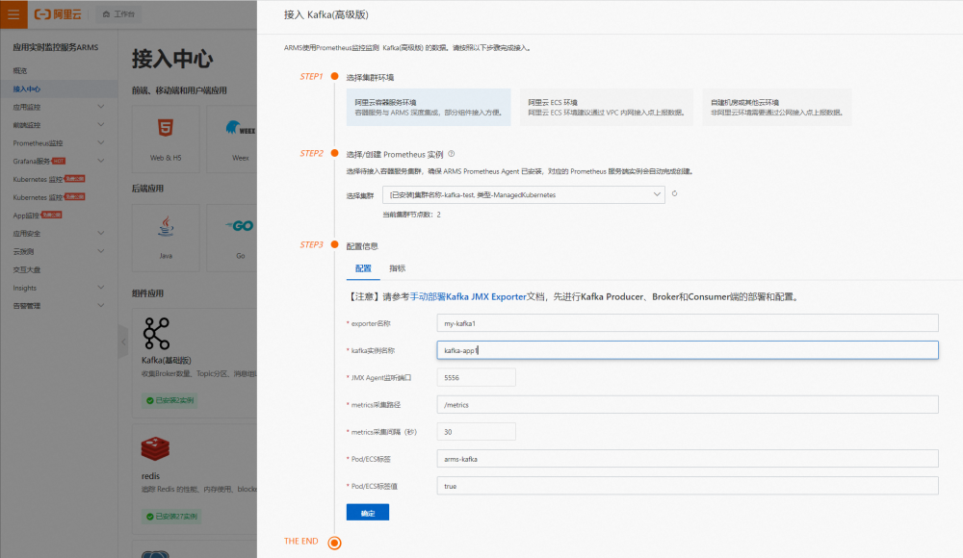Click the 接入中心 page heading

[172, 59]
